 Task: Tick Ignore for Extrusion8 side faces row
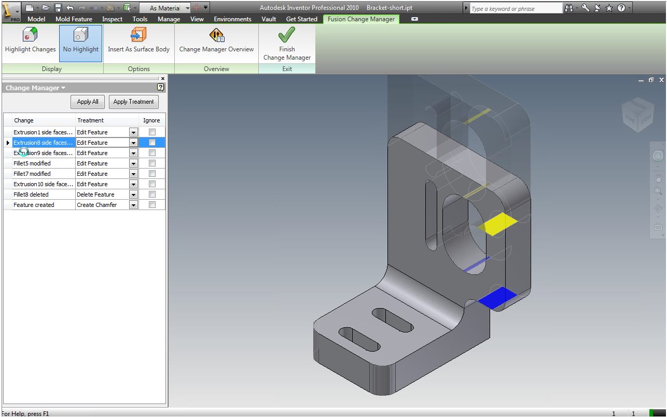coord(152,143)
